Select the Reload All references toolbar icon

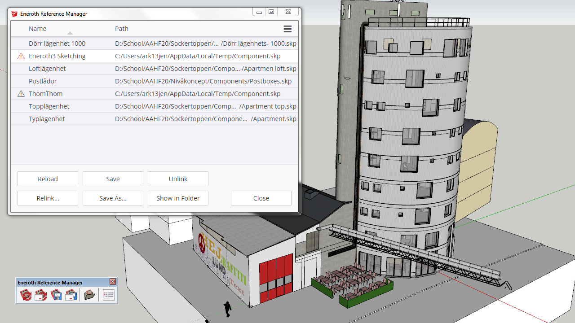[26, 295]
